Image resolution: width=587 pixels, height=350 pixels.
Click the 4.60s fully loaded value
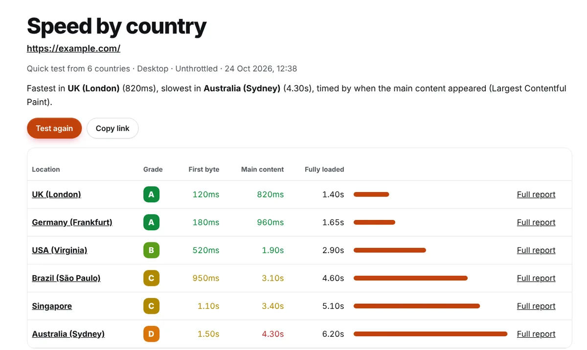point(333,278)
